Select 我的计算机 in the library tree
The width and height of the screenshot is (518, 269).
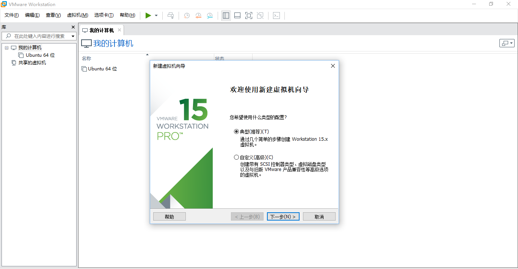pos(30,48)
